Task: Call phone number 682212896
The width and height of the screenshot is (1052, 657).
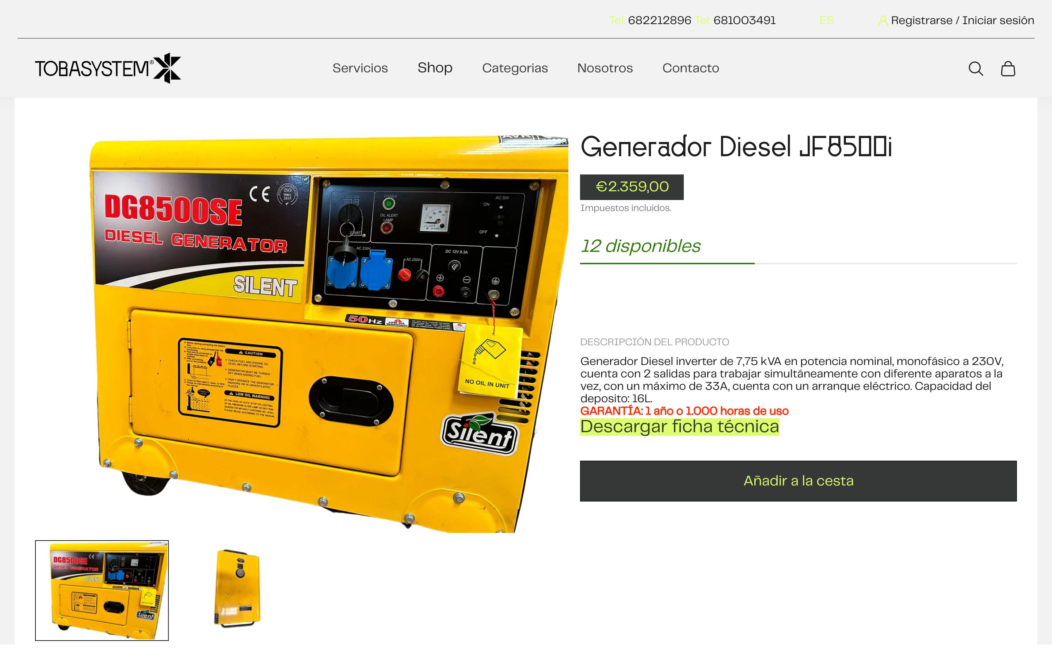Action: coord(659,20)
